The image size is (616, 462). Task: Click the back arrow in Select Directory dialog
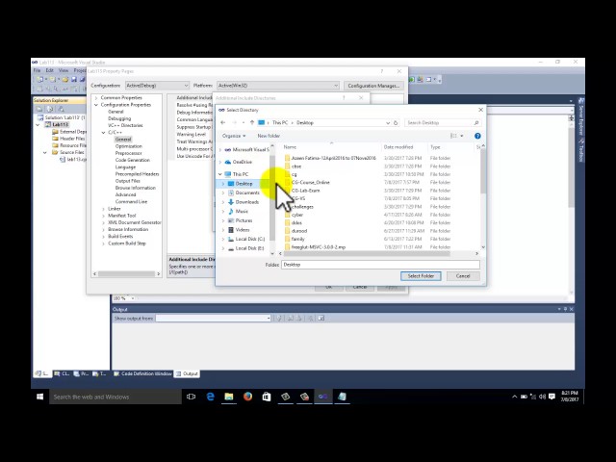click(223, 122)
